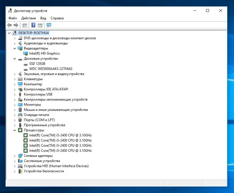
Task: Click the Контроллеры USB plug icon
Action: [20, 94]
